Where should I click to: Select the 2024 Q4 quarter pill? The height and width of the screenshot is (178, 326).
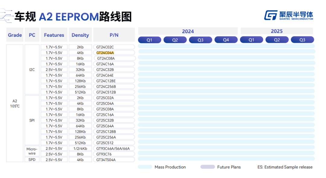click(226, 40)
